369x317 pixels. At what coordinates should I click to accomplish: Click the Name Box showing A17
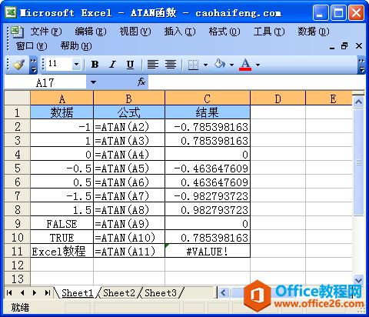pos(45,82)
